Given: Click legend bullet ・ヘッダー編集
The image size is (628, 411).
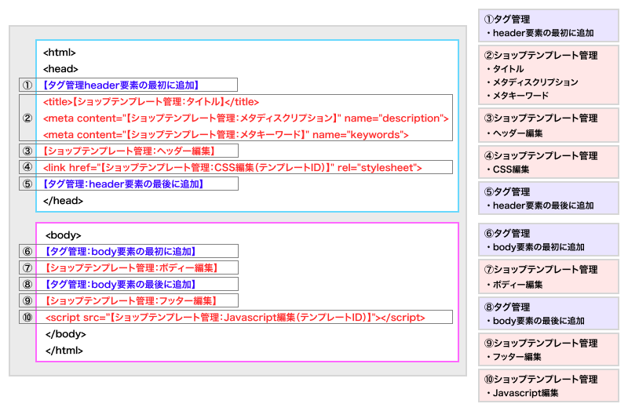Looking at the screenshot, I should coord(514,133).
